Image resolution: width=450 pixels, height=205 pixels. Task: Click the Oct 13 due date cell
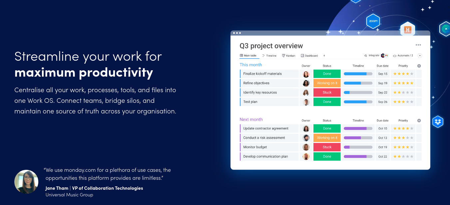[x=383, y=138]
